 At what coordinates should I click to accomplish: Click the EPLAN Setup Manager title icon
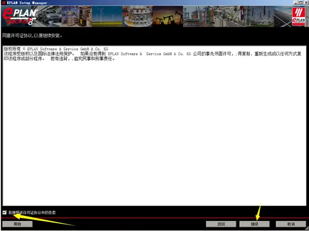coord(3,3)
